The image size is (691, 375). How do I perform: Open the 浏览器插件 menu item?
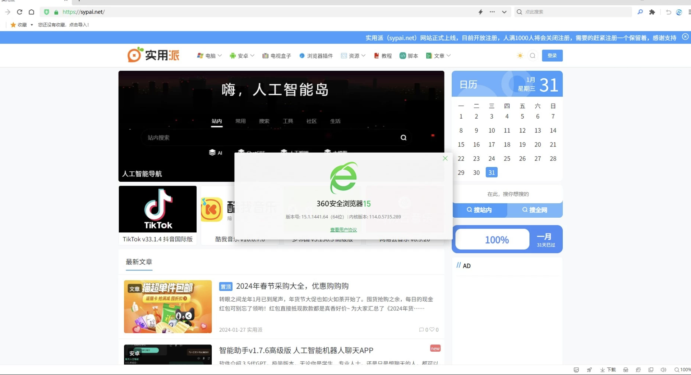[x=316, y=56]
